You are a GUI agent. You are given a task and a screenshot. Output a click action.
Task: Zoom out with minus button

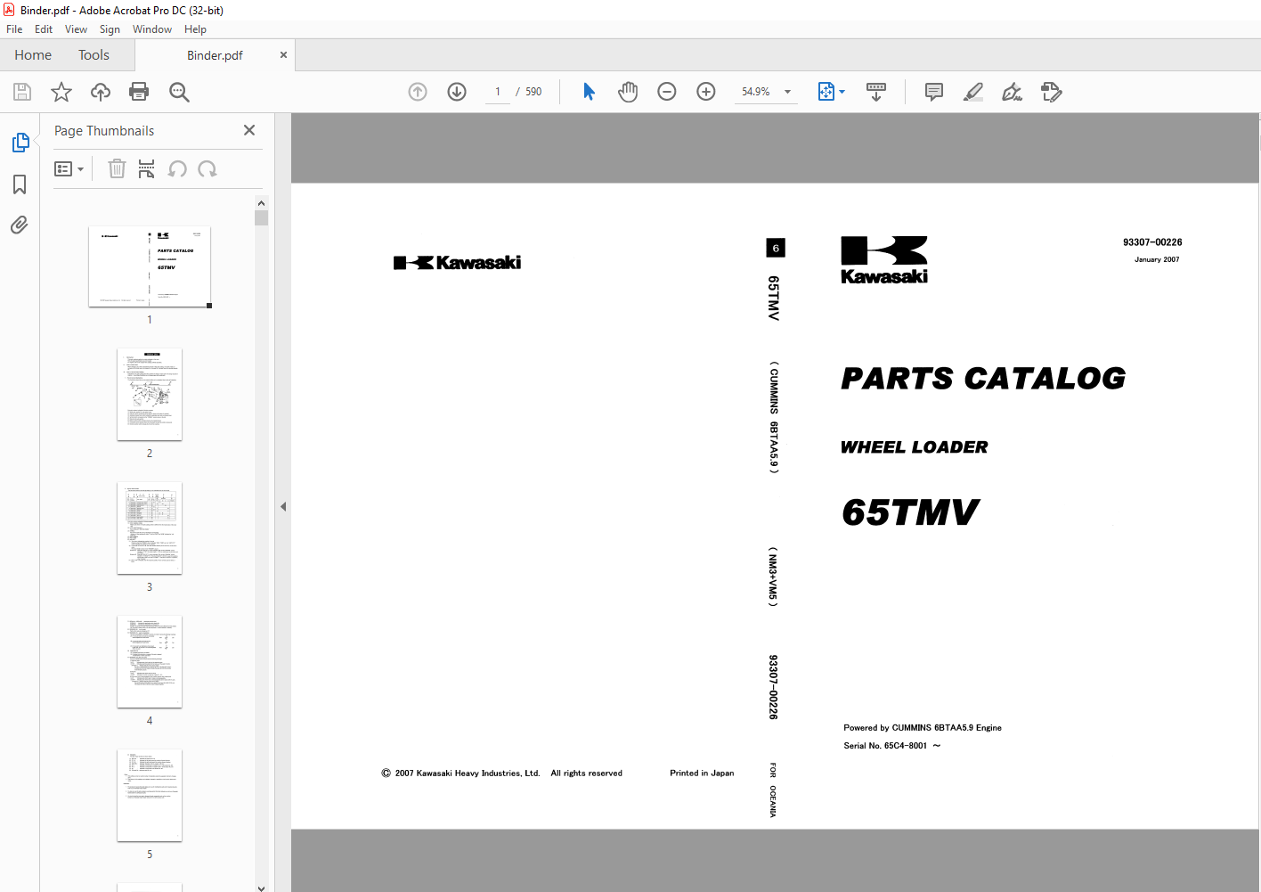click(x=667, y=92)
